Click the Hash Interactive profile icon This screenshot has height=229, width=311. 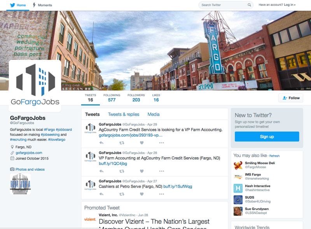point(238,188)
